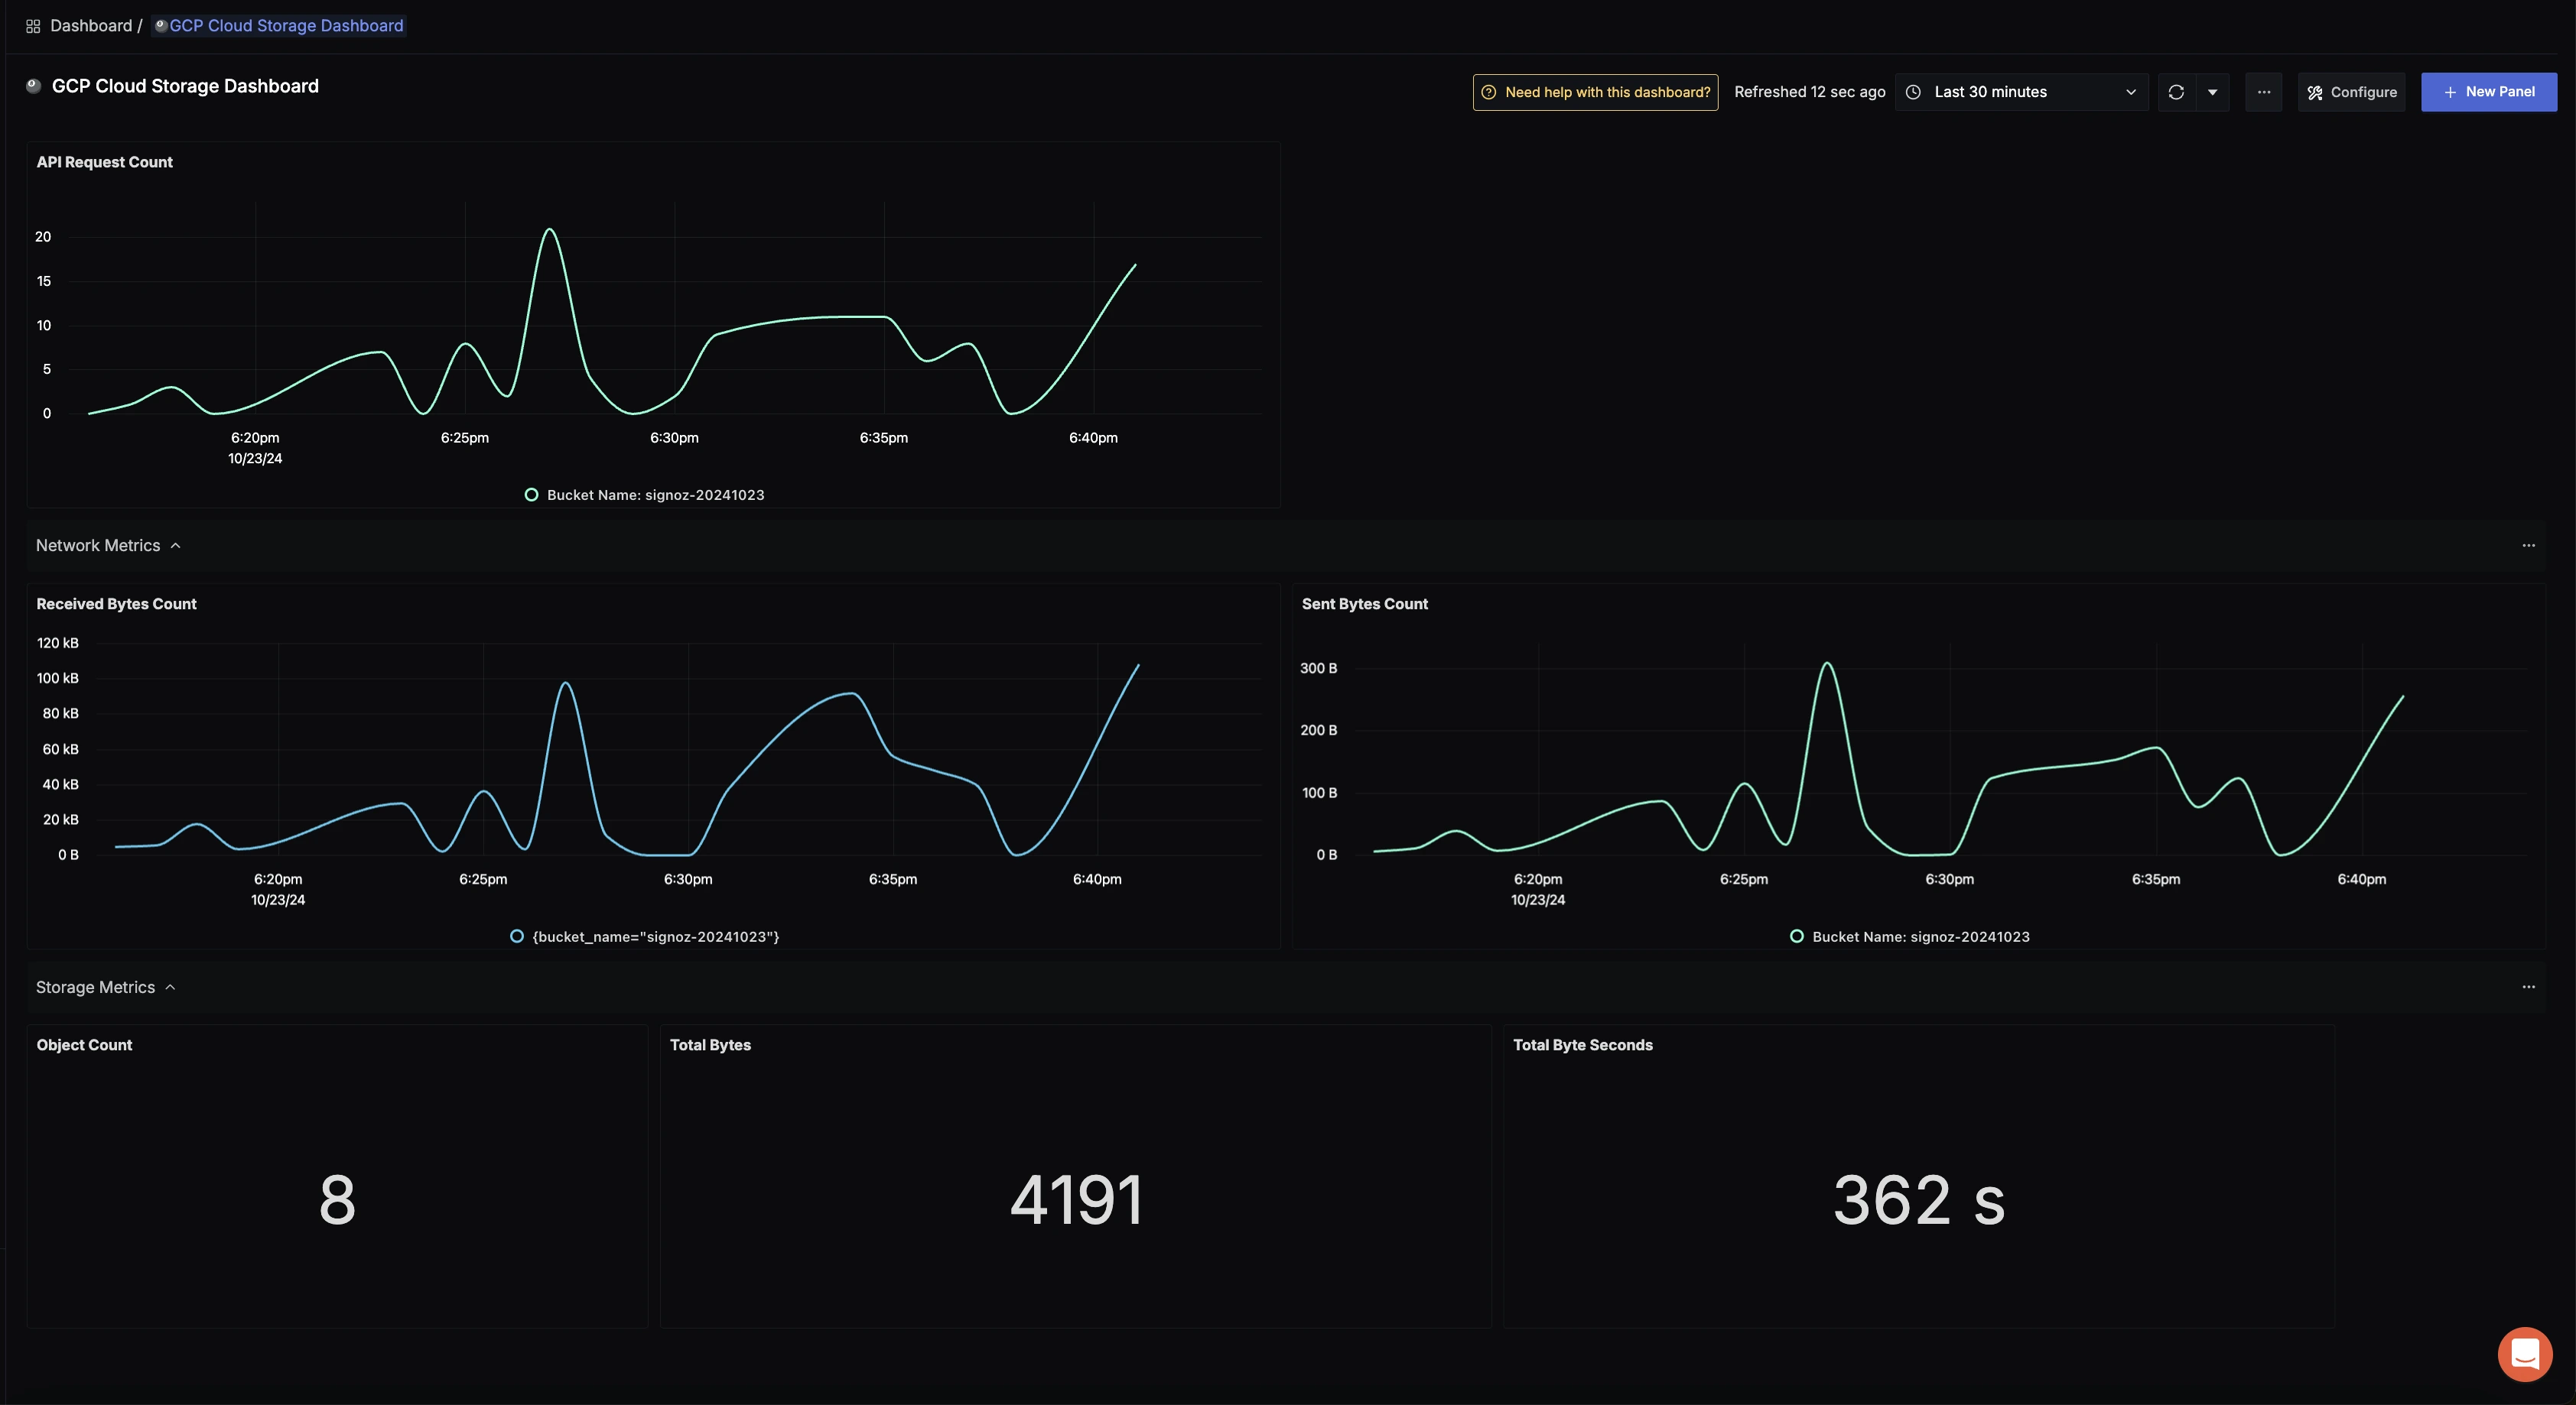Click the clock icon in time range selector
This screenshot has height=1405, width=2576.
(x=1913, y=92)
